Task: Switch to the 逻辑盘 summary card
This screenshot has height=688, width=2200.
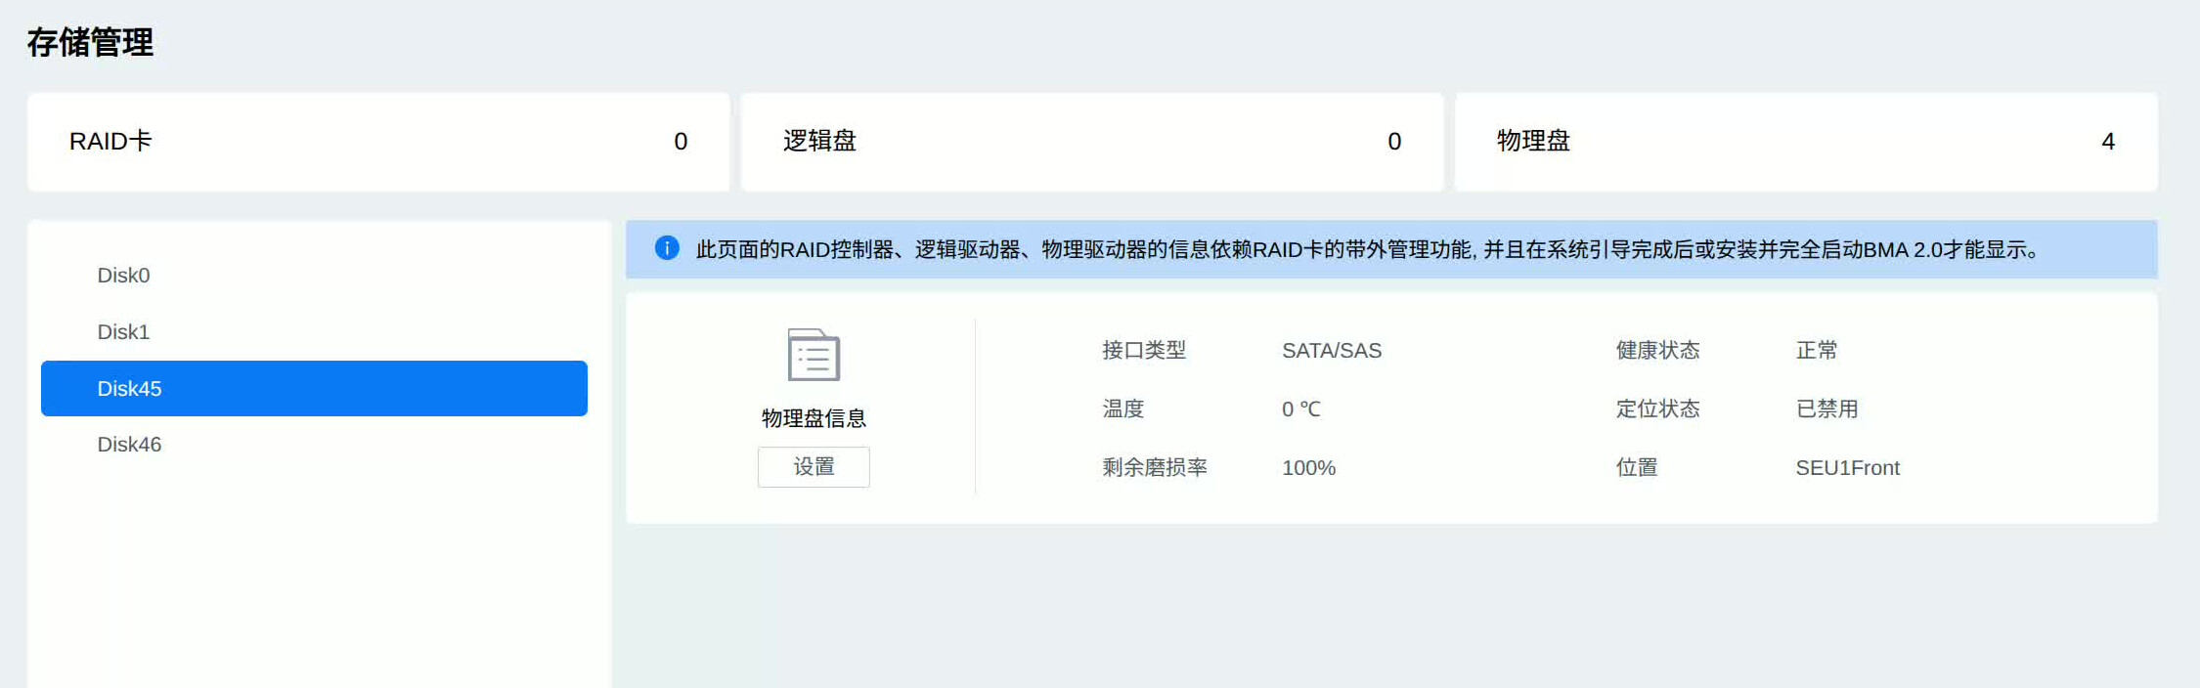Action: click(x=1091, y=142)
